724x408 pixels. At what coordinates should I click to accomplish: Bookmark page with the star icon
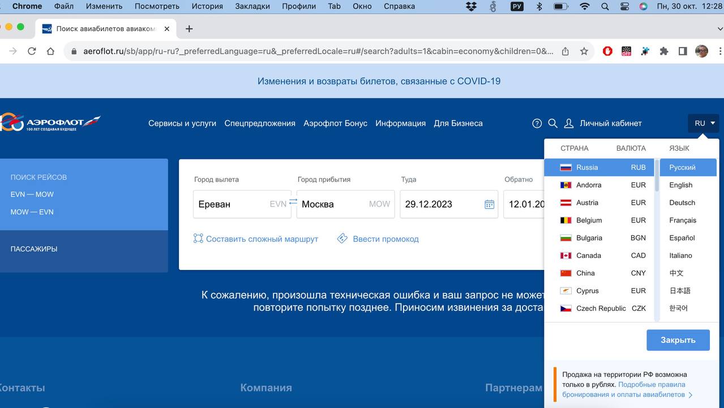[584, 51]
